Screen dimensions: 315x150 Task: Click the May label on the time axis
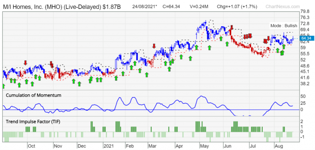tap(205, 146)
